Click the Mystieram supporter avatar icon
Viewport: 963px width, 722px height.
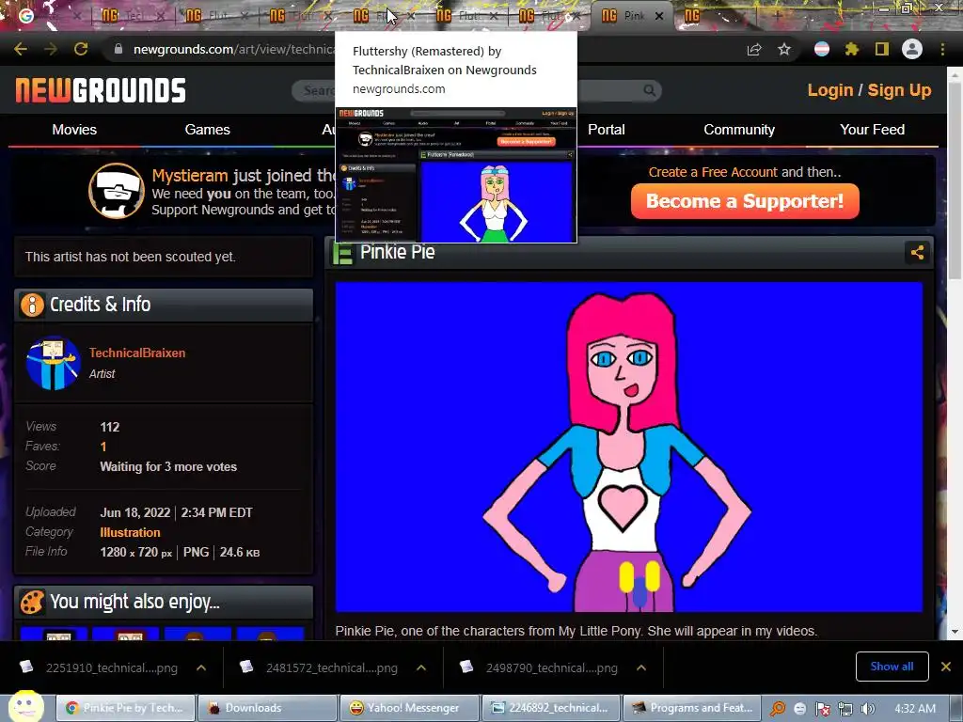pyautogui.click(x=117, y=191)
